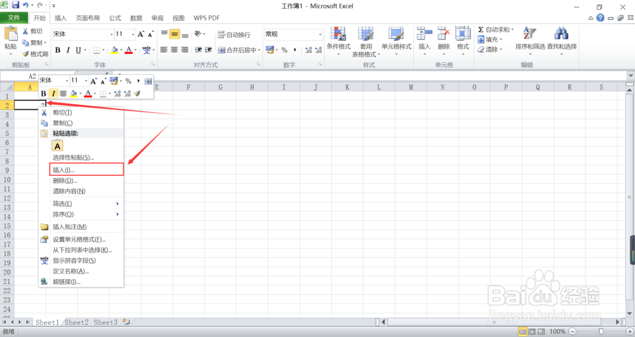Select column header K
635x337 pixels.
click(x=347, y=87)
